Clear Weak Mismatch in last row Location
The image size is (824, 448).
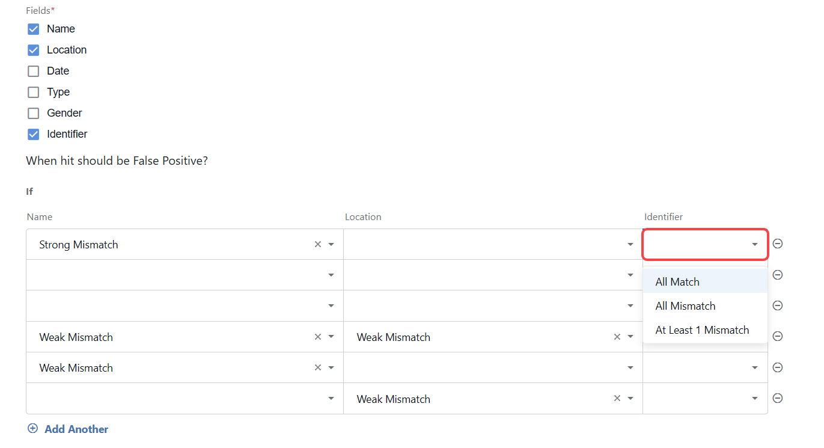click(x=617, y=399)
